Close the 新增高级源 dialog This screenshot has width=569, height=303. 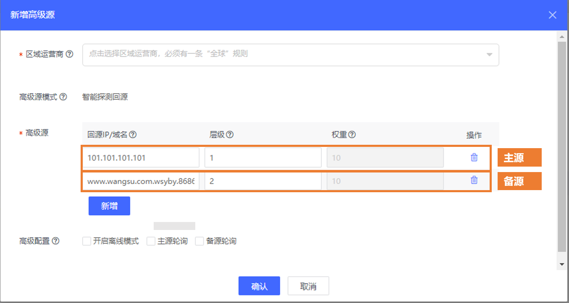[x=553, y=15]
